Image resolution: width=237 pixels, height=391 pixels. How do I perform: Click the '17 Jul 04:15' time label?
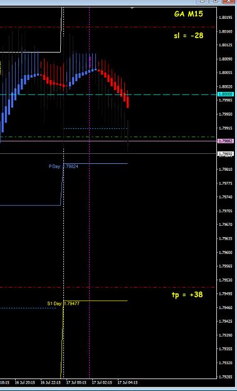[127, 382]
